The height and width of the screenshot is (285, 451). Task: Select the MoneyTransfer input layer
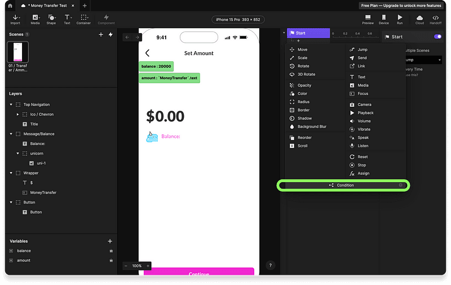[43, 192]
